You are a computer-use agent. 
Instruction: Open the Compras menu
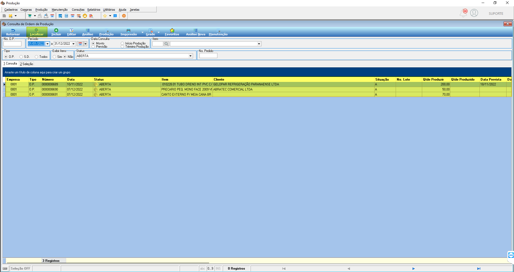[x=26, y=10]
